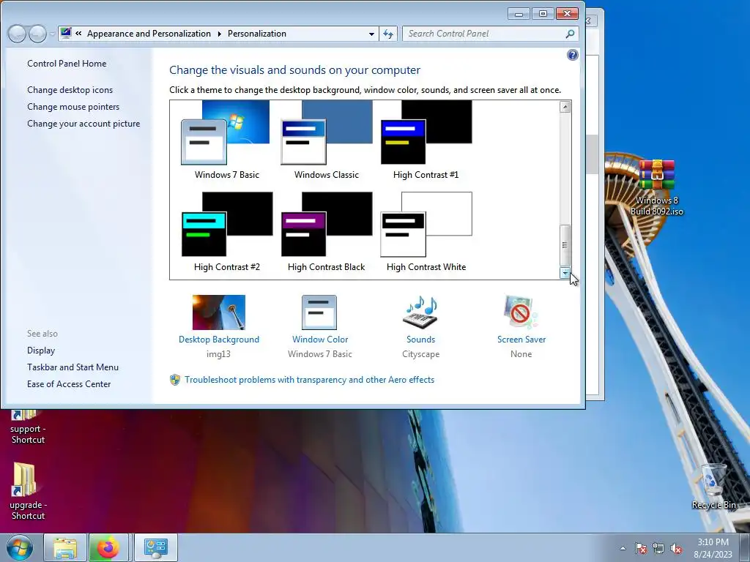Click the volume muted tray icon
Image resolution: width=750 pixels, height=562 pixels.
[676, 549]
